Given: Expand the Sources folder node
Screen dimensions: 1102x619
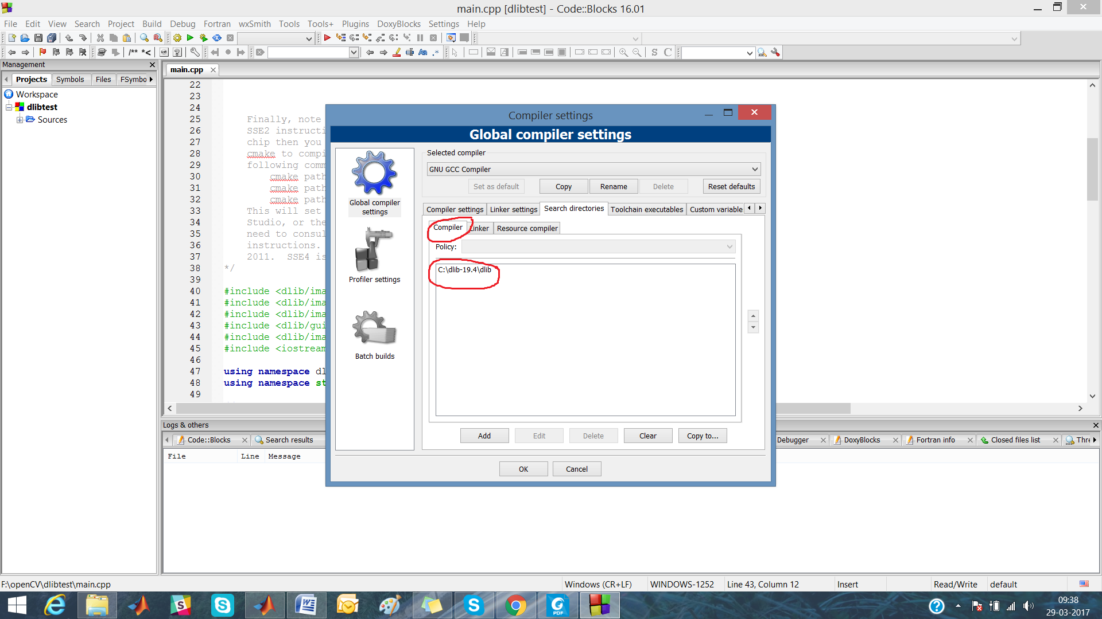Looking at the screenshot, I should point(20,120).
